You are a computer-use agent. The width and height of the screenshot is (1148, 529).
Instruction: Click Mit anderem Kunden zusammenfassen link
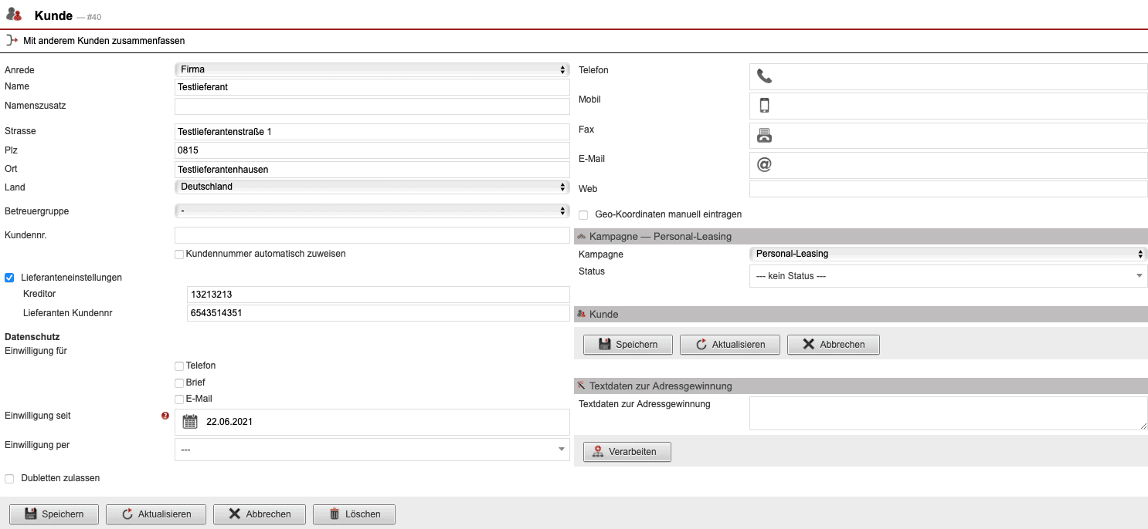tap(104, 41)
